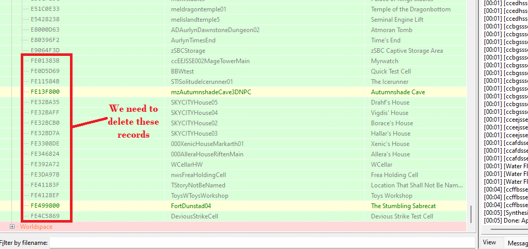The height and width of the screenshot is (249, 528).
Task: Click editor ID TStoryNotBeNamed
Action: coord(198,185)
